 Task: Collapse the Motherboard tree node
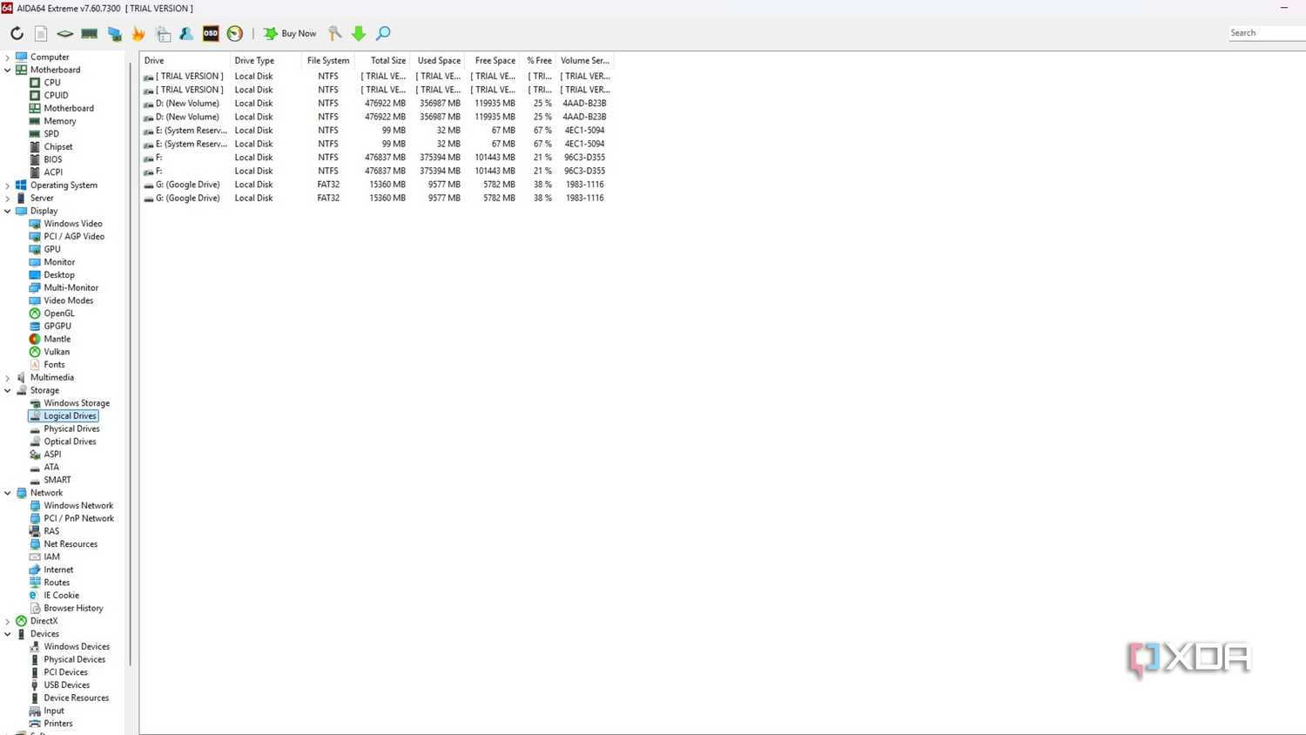(x=8, y=70)
